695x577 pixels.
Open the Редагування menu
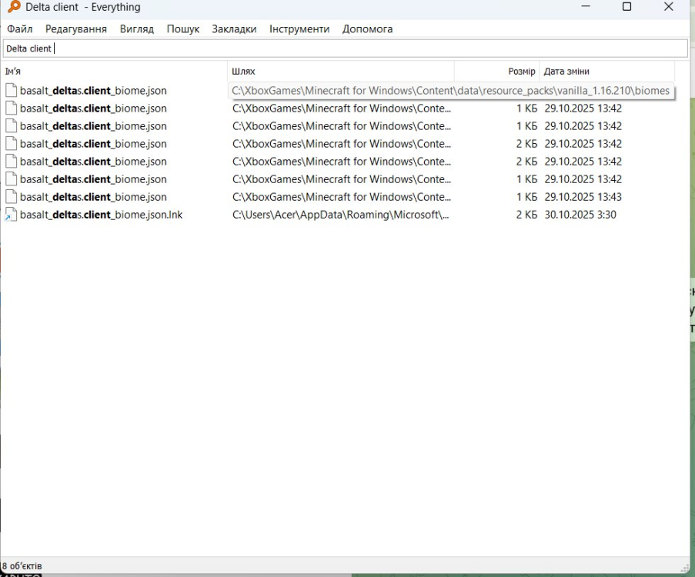pos(75,28)
